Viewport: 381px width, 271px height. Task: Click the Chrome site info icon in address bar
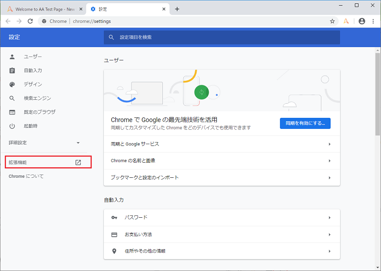[x=44, y=21]
